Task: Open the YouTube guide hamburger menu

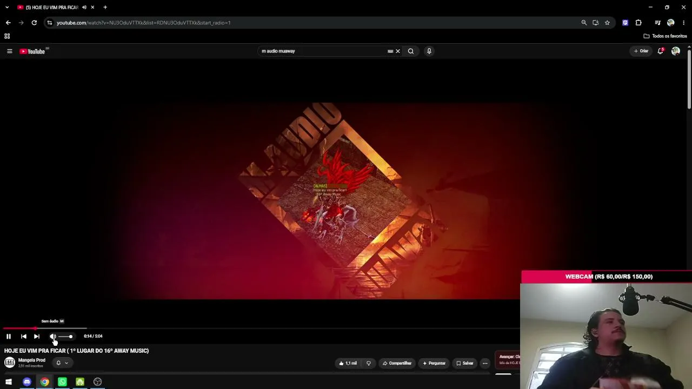Action: click(9, 51)
